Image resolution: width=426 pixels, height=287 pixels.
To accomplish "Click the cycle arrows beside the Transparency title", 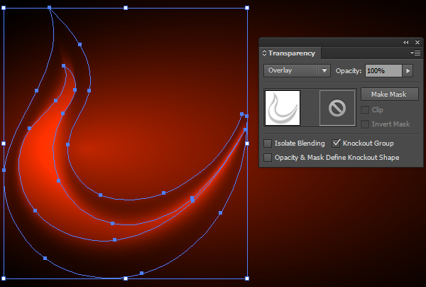I will tap(265, 53).
